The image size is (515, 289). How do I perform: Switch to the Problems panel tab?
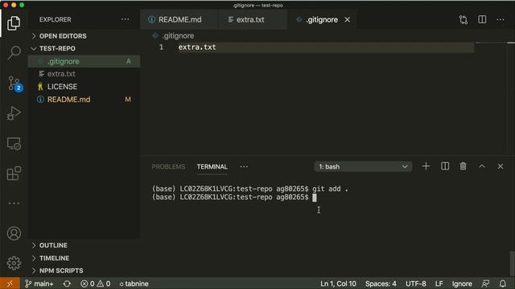(168, 167)
